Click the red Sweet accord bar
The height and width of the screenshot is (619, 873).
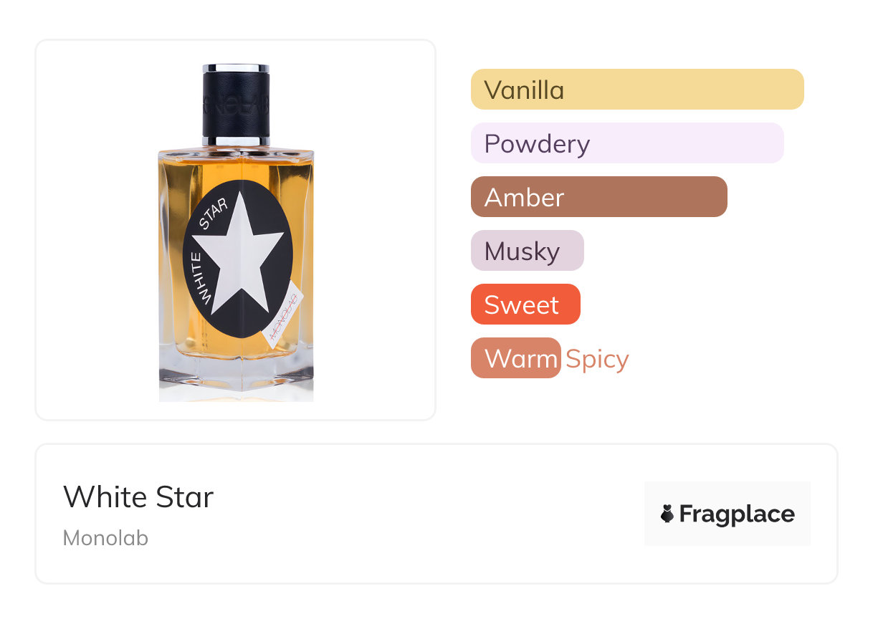(525, 304)
